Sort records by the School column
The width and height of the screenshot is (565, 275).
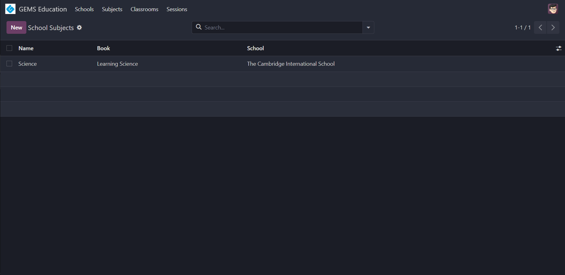[x=255, y=48]
